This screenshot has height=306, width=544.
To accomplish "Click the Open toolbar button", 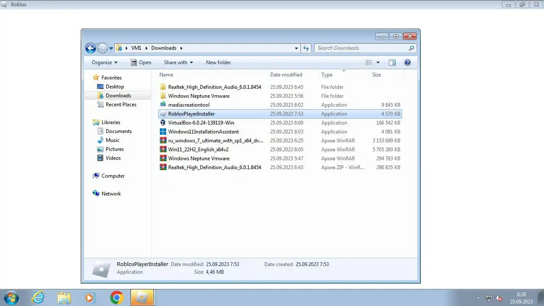I will (x=141, y=62).
